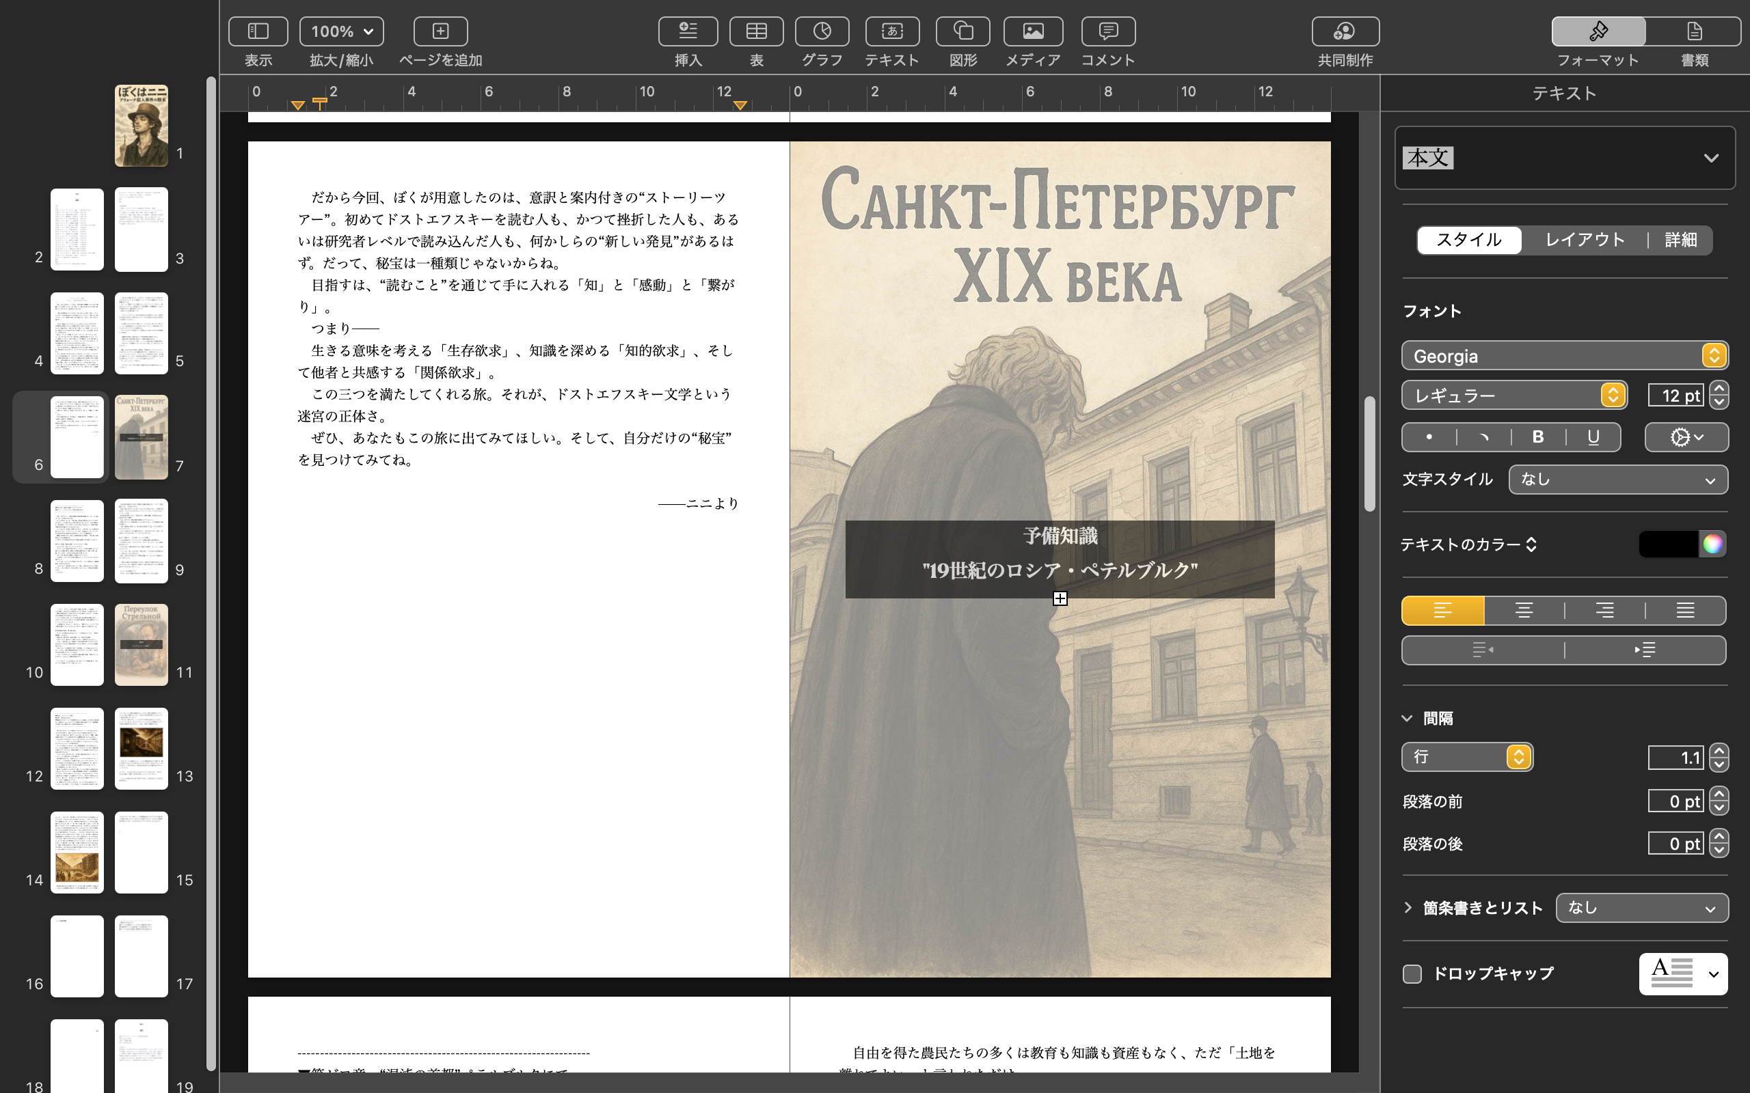1750x1093 pixels.
Task: Click the 段落の後 0 pt field
Action: pos(1676,844)
